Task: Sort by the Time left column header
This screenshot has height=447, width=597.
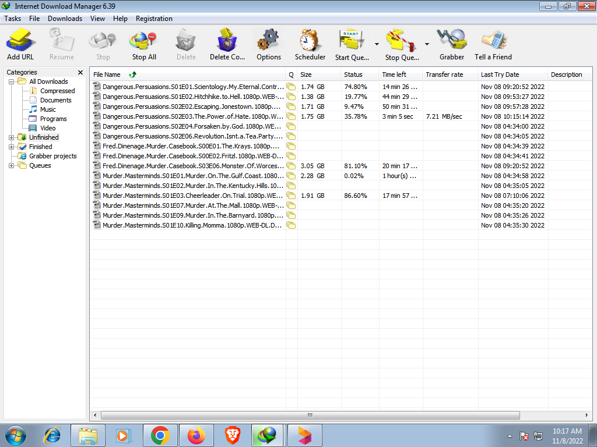Action: [401, 74]
